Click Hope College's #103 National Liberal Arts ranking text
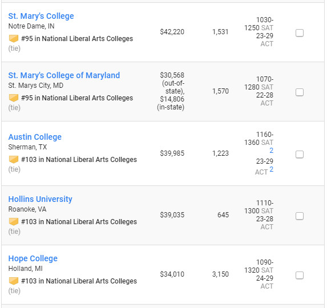The width and height of the screenshot is (327, 308). [x=79, y=281]
